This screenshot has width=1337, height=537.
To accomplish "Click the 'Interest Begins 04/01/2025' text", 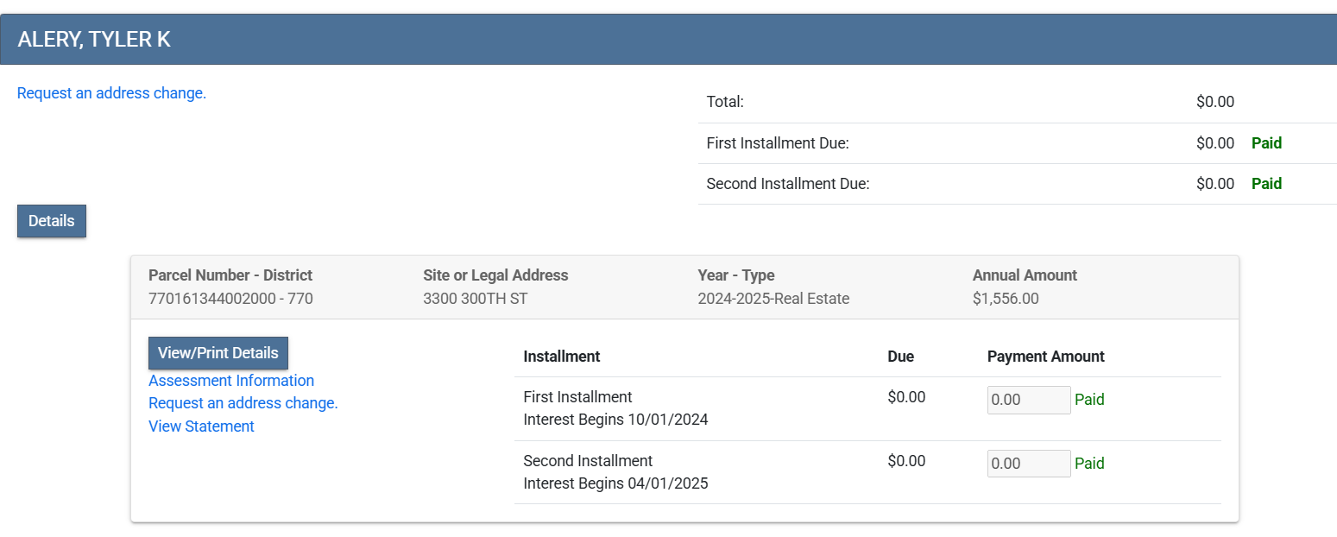I will coord(615,483).
